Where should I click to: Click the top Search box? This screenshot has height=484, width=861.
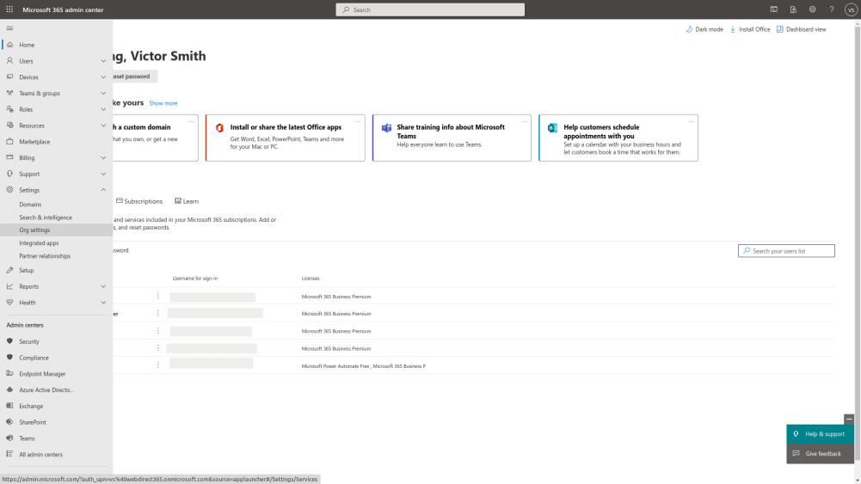[429, 9]
